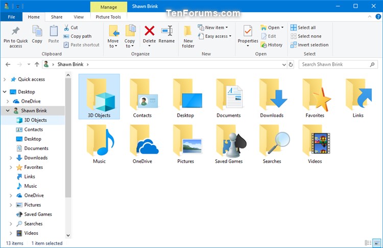Create a New folder
Viewport: 383px width, 248px height.
click(188, 36)
